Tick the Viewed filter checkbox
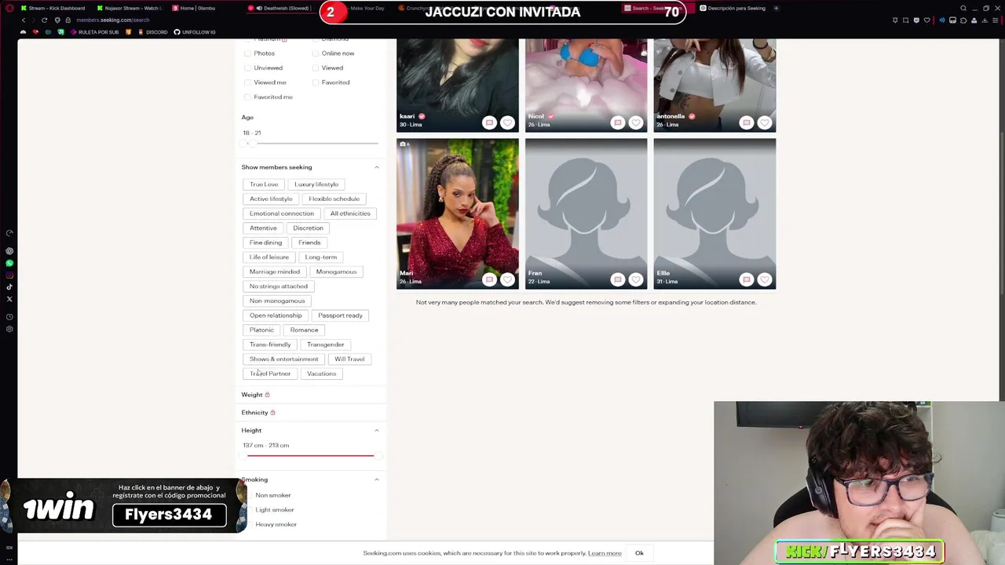The width and height of the screenshot is (1005, 565). (x=316, y=67)
